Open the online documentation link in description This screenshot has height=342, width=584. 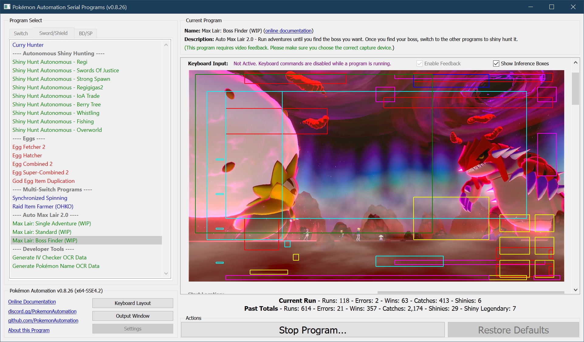(288, 31)
